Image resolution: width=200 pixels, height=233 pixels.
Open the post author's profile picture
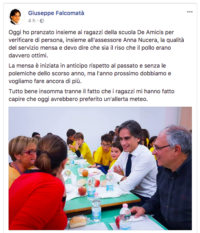(17, 17)
